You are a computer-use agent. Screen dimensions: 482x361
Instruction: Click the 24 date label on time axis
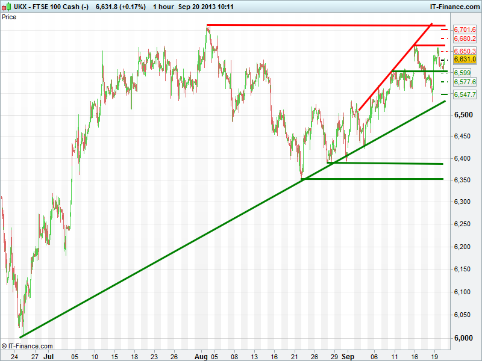point(14,357)
